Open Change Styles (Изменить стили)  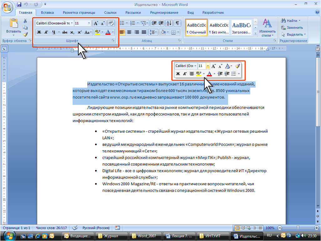267,28
